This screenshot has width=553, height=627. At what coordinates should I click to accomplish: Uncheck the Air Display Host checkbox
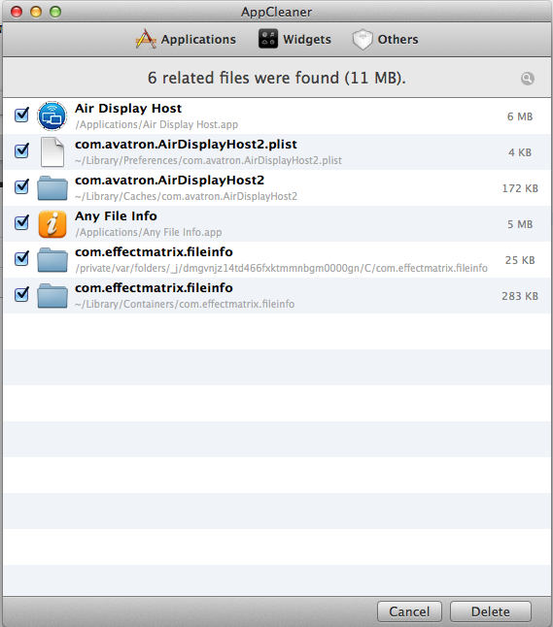21,115
